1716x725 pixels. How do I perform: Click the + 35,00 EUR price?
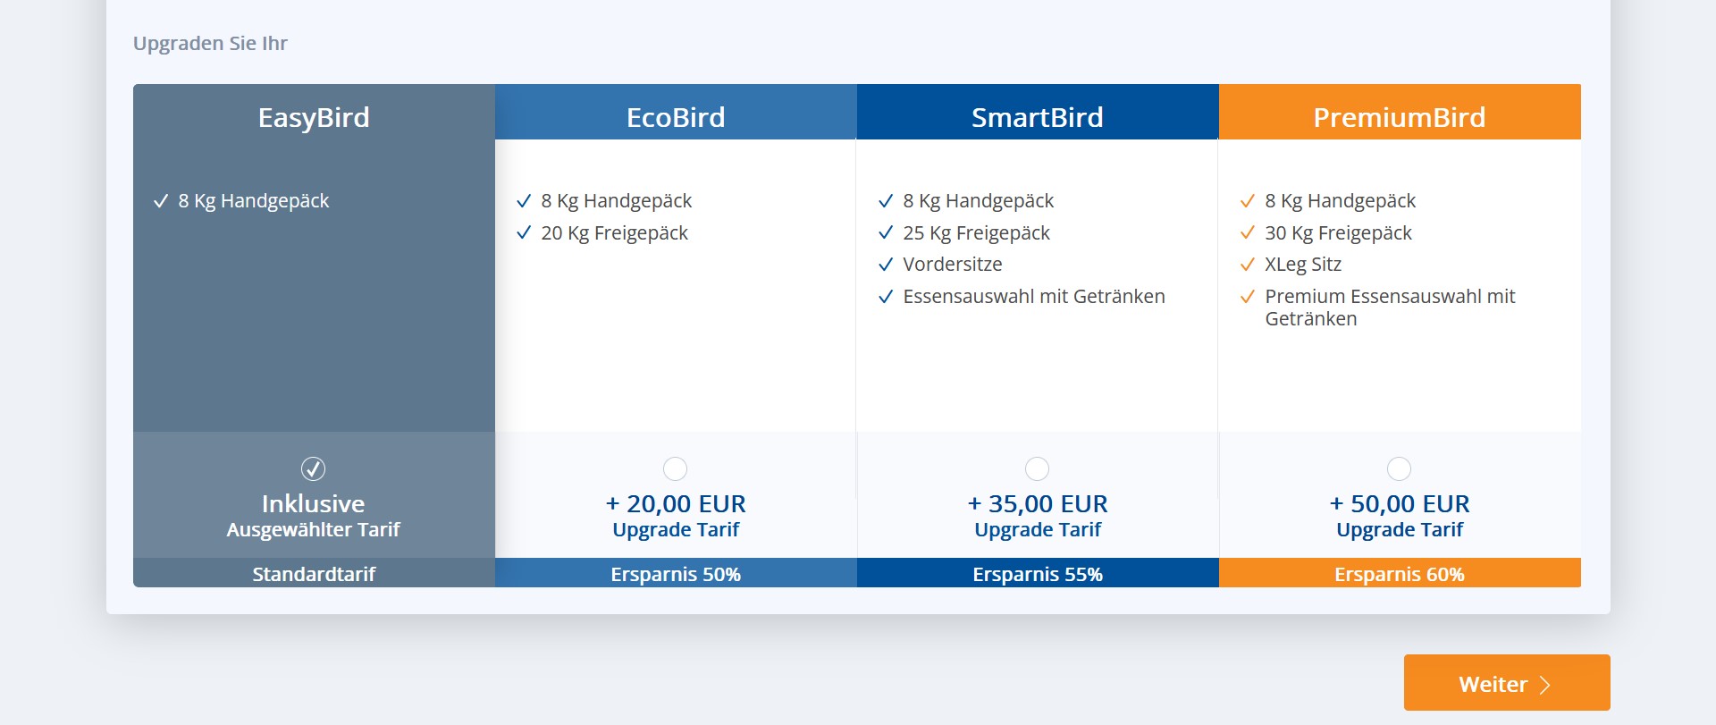click(x=1037, y=504)
